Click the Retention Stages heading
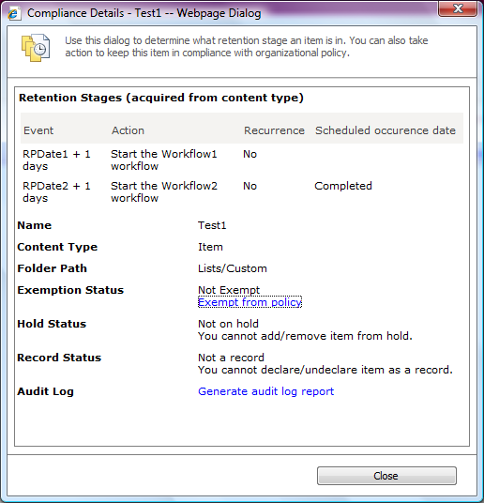The width and height of the screenshot is (484, 503). tap(161, 98)
